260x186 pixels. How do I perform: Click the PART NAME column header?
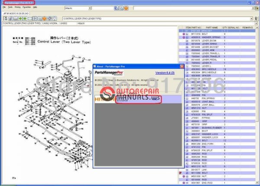(211, 27)
